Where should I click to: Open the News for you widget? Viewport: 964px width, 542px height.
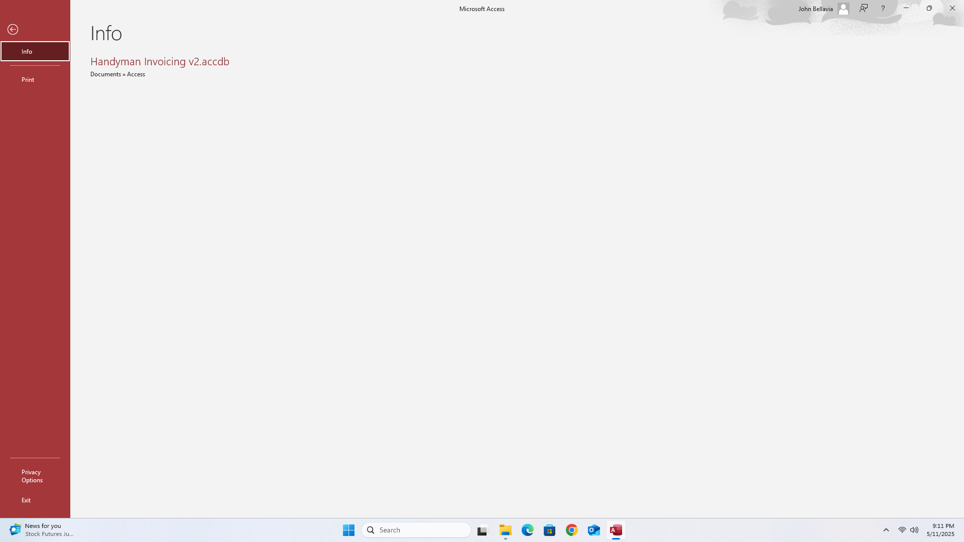click(x=42, y=530)
